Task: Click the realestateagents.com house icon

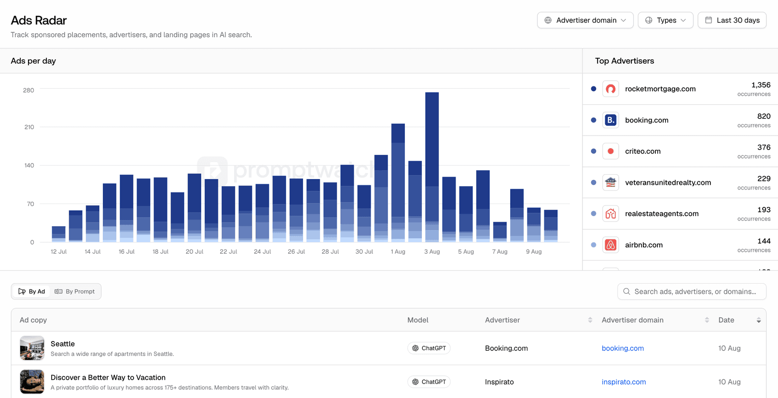Action: tap(611, 214)
